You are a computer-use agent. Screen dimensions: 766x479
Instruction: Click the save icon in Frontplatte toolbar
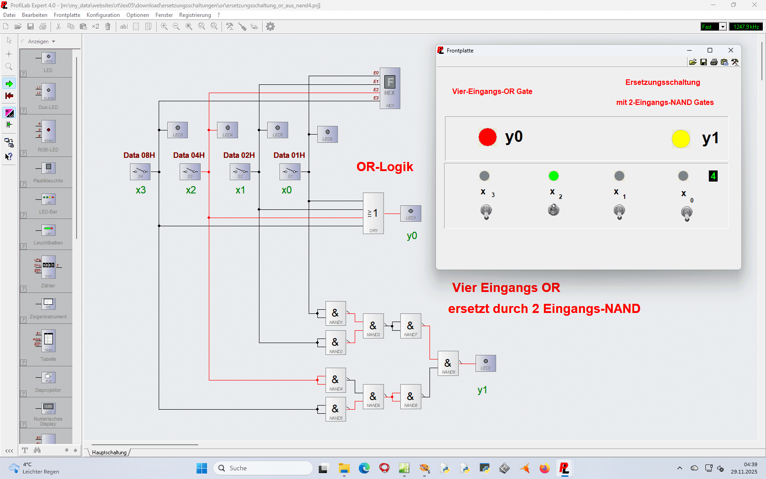704,62
